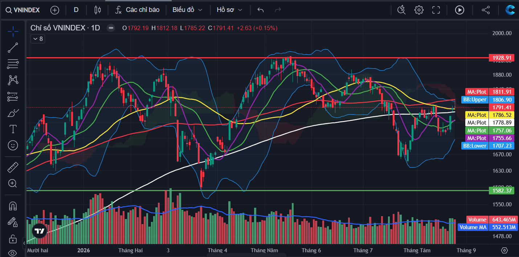Add a symbol to compare with plus icon
This screenshot has width=519, height=257.
click(54, 10)
